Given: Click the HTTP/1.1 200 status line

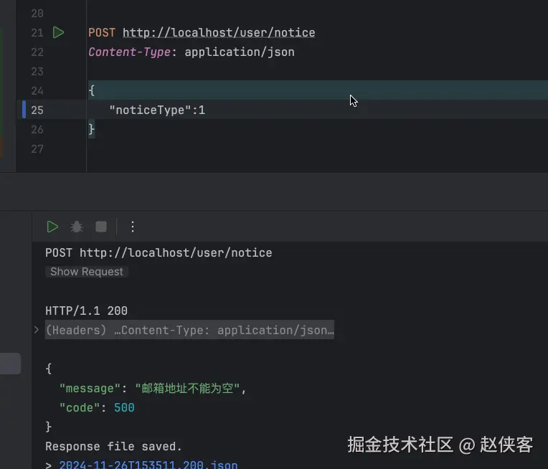Looking at the screenshot, I should 86,311.
